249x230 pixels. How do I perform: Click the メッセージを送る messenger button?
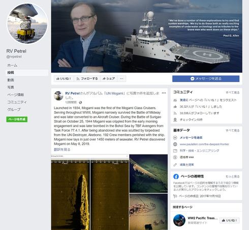206,79
